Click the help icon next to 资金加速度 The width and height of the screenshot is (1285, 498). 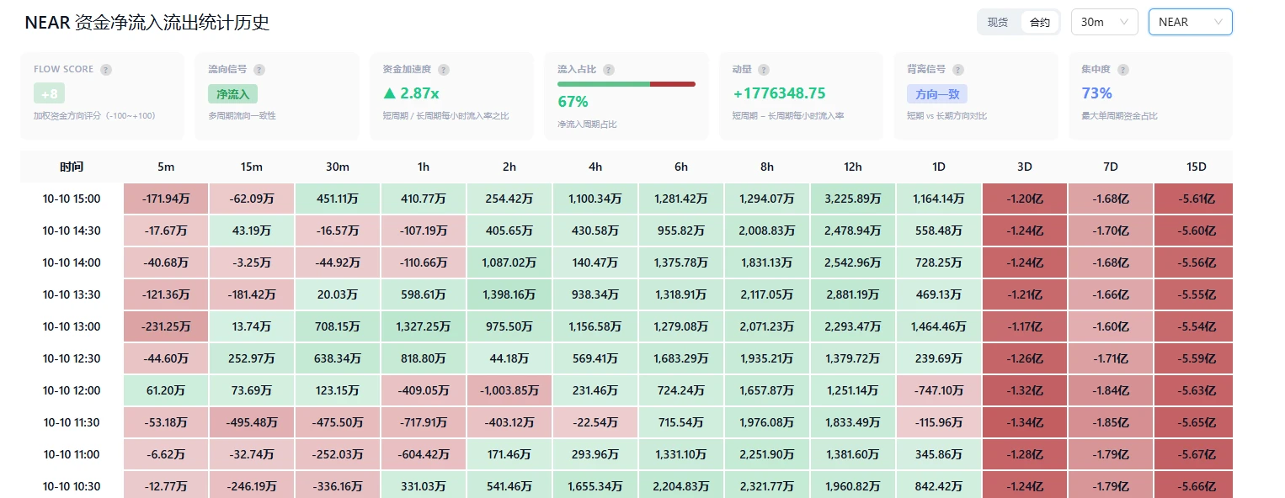444,70
